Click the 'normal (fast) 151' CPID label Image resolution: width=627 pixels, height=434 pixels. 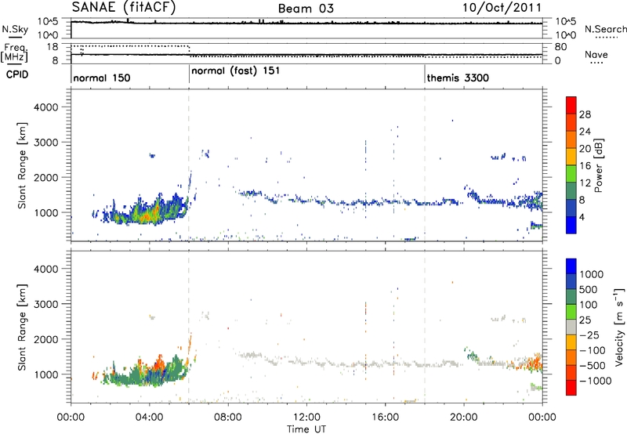(x=236, y=71)
